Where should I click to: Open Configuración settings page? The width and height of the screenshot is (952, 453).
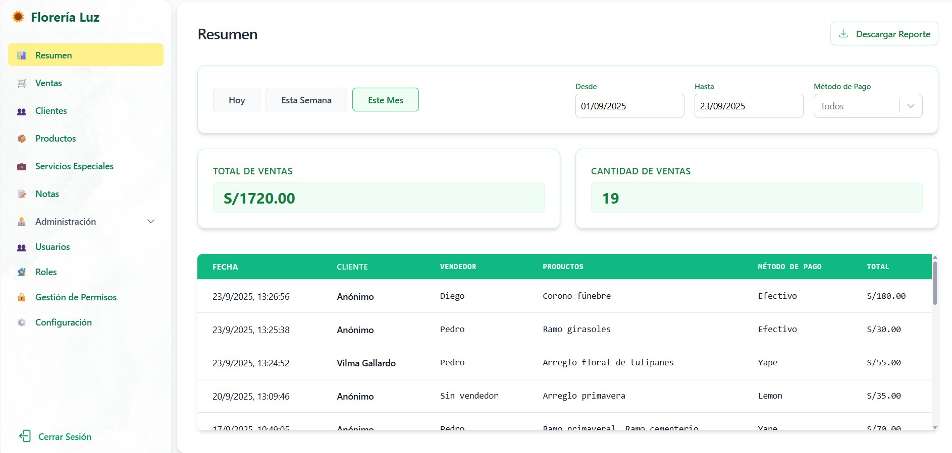pos(64,322)
